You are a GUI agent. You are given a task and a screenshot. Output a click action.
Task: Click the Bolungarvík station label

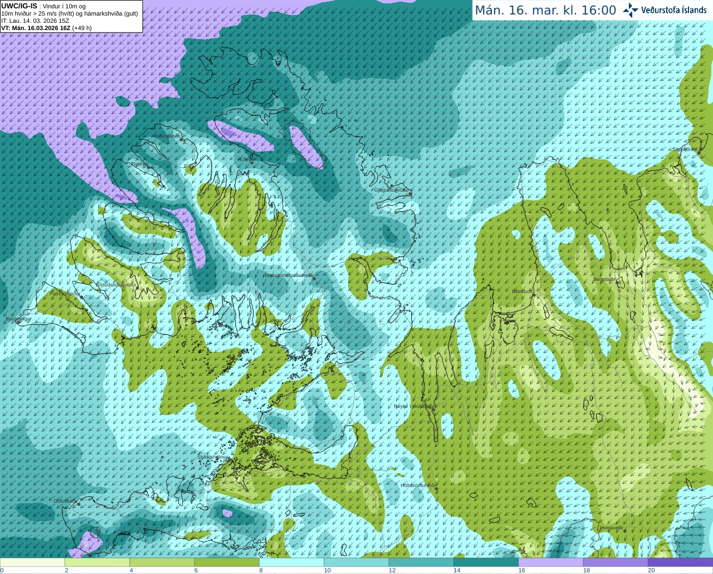point(167,136)
